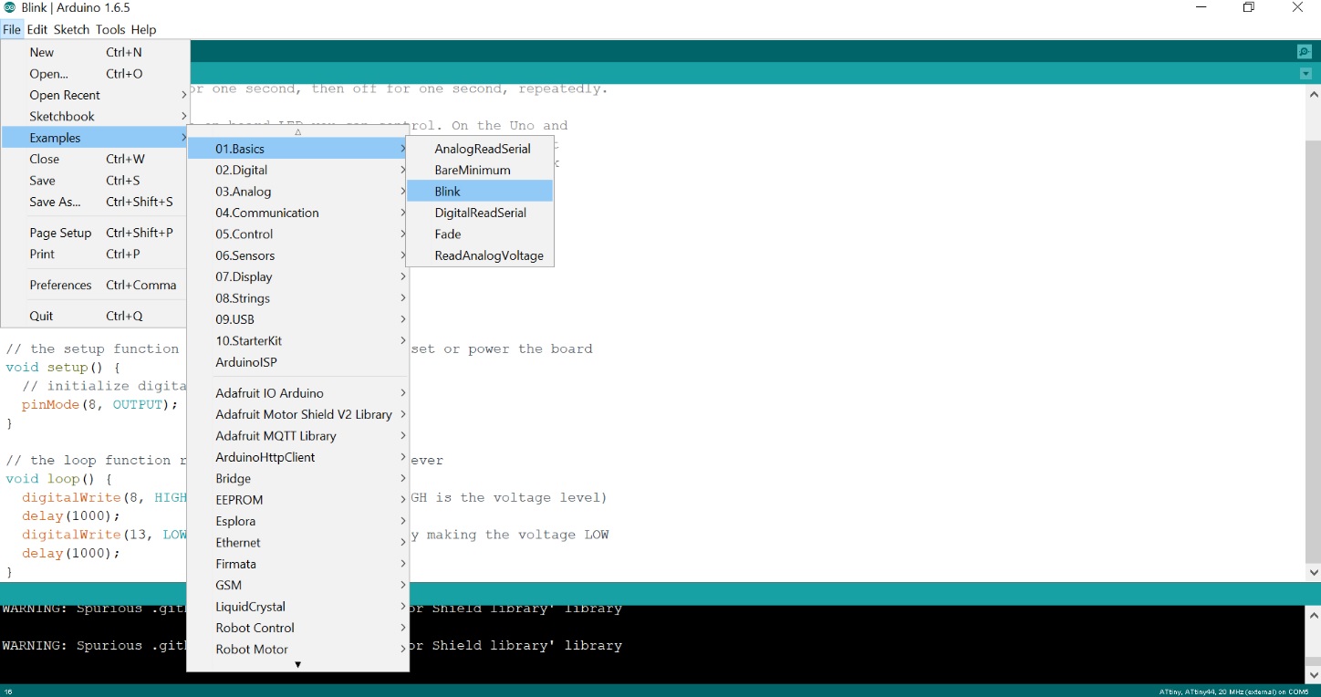Open Adafruit Motor Shield V2 Library examples
The height and width of the screenshot is (697, 1321).
coord(297,414)
